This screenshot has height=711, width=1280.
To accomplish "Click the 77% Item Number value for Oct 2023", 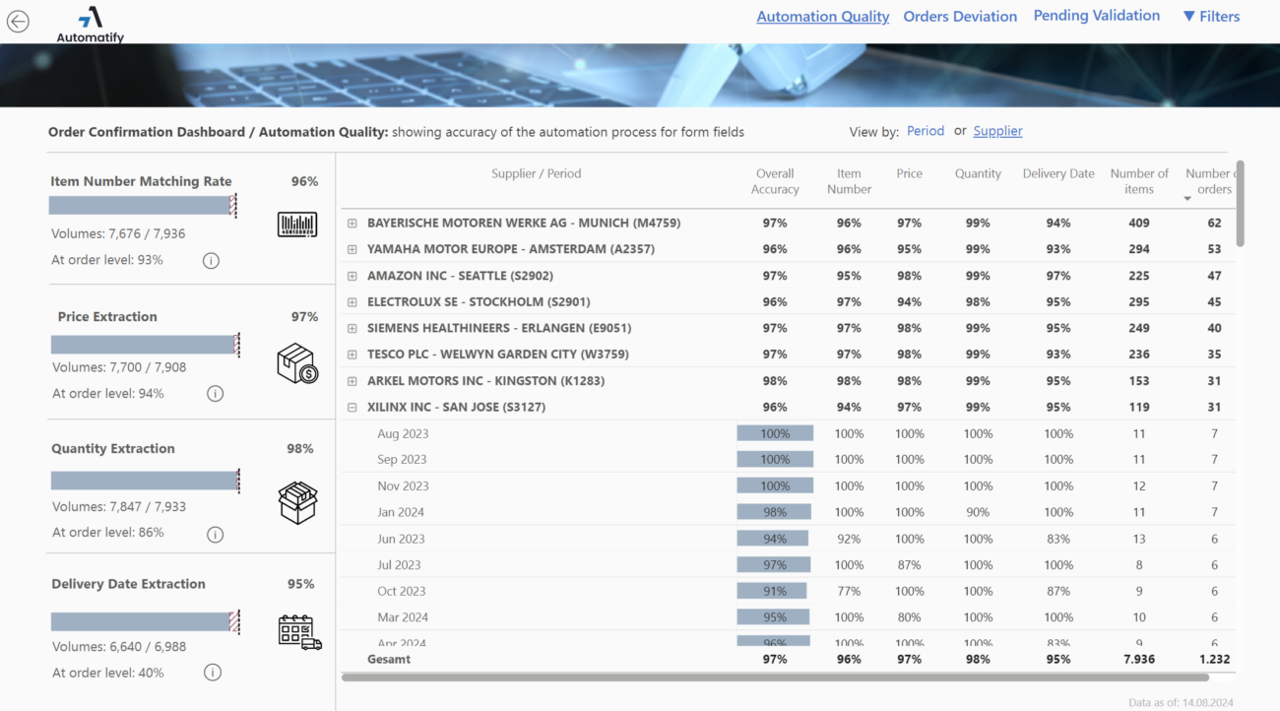I will (849, 591).
